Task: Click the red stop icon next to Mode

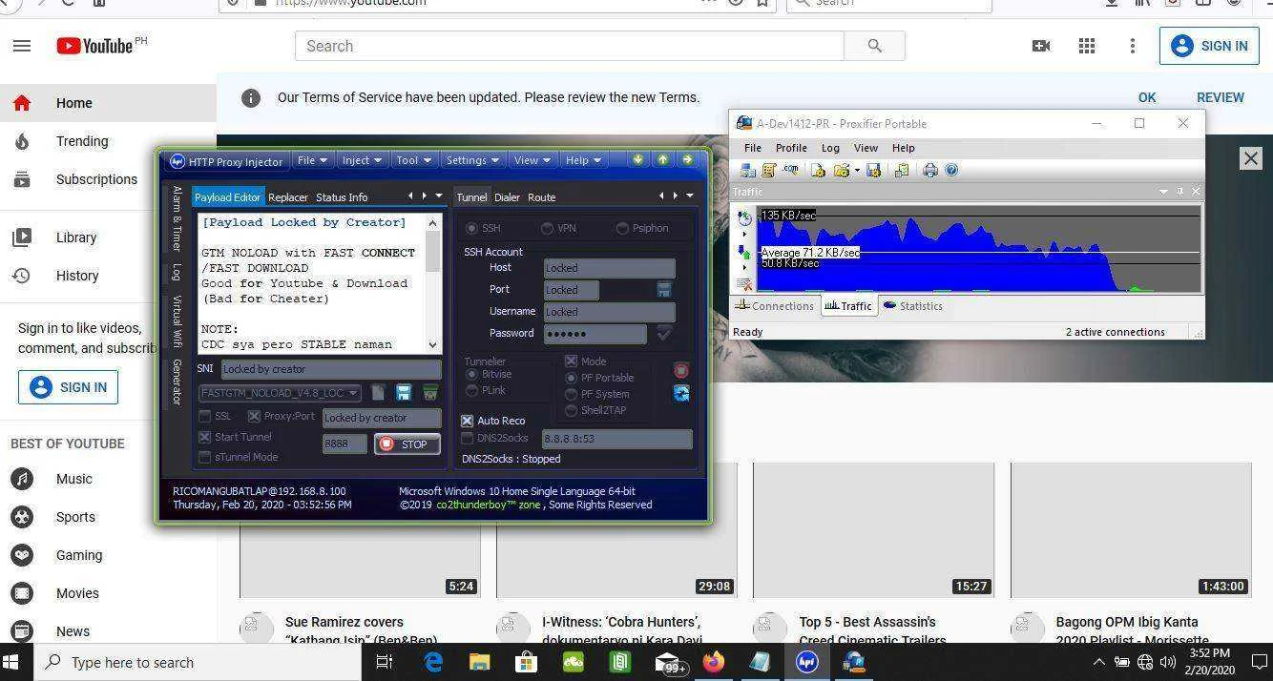Action: point(681,370)
